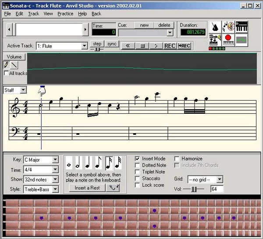Toggle the All tracks checkbox
This screenshot has height=239, width=263.
coord(6,73)
